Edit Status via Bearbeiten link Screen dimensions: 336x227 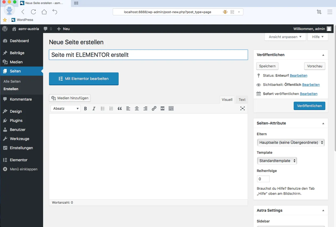point(299,75)
